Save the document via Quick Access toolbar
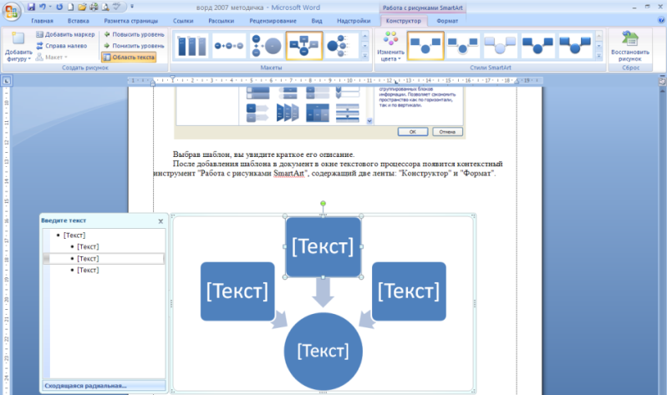667x395 pixels. 31,7
